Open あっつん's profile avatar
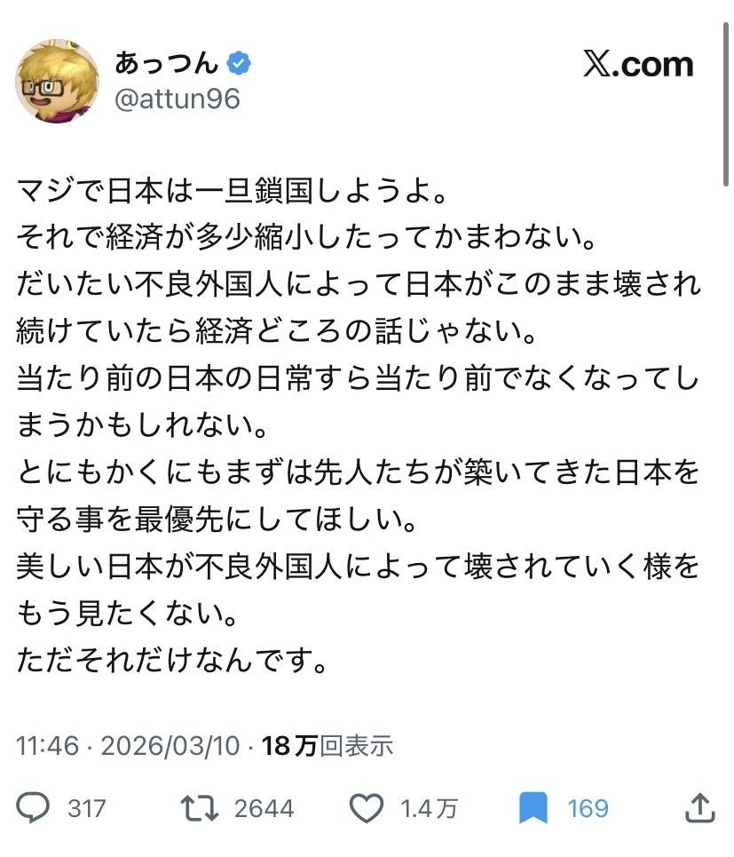The image size is (734, 857). pos(57,81)
